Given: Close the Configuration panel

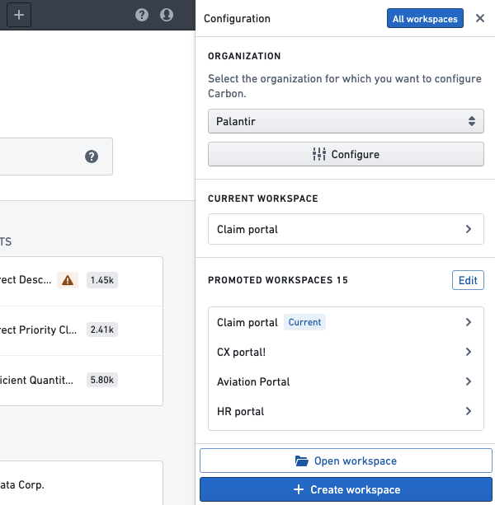Looking at the screenshot, I should click(480, 18).
